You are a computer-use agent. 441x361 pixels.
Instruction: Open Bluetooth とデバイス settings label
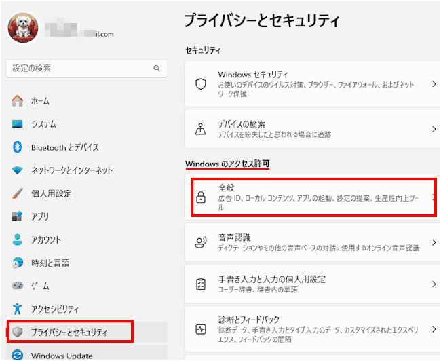(65, 147)
